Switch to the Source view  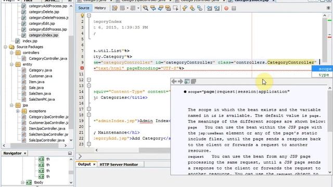pos(84,8)
